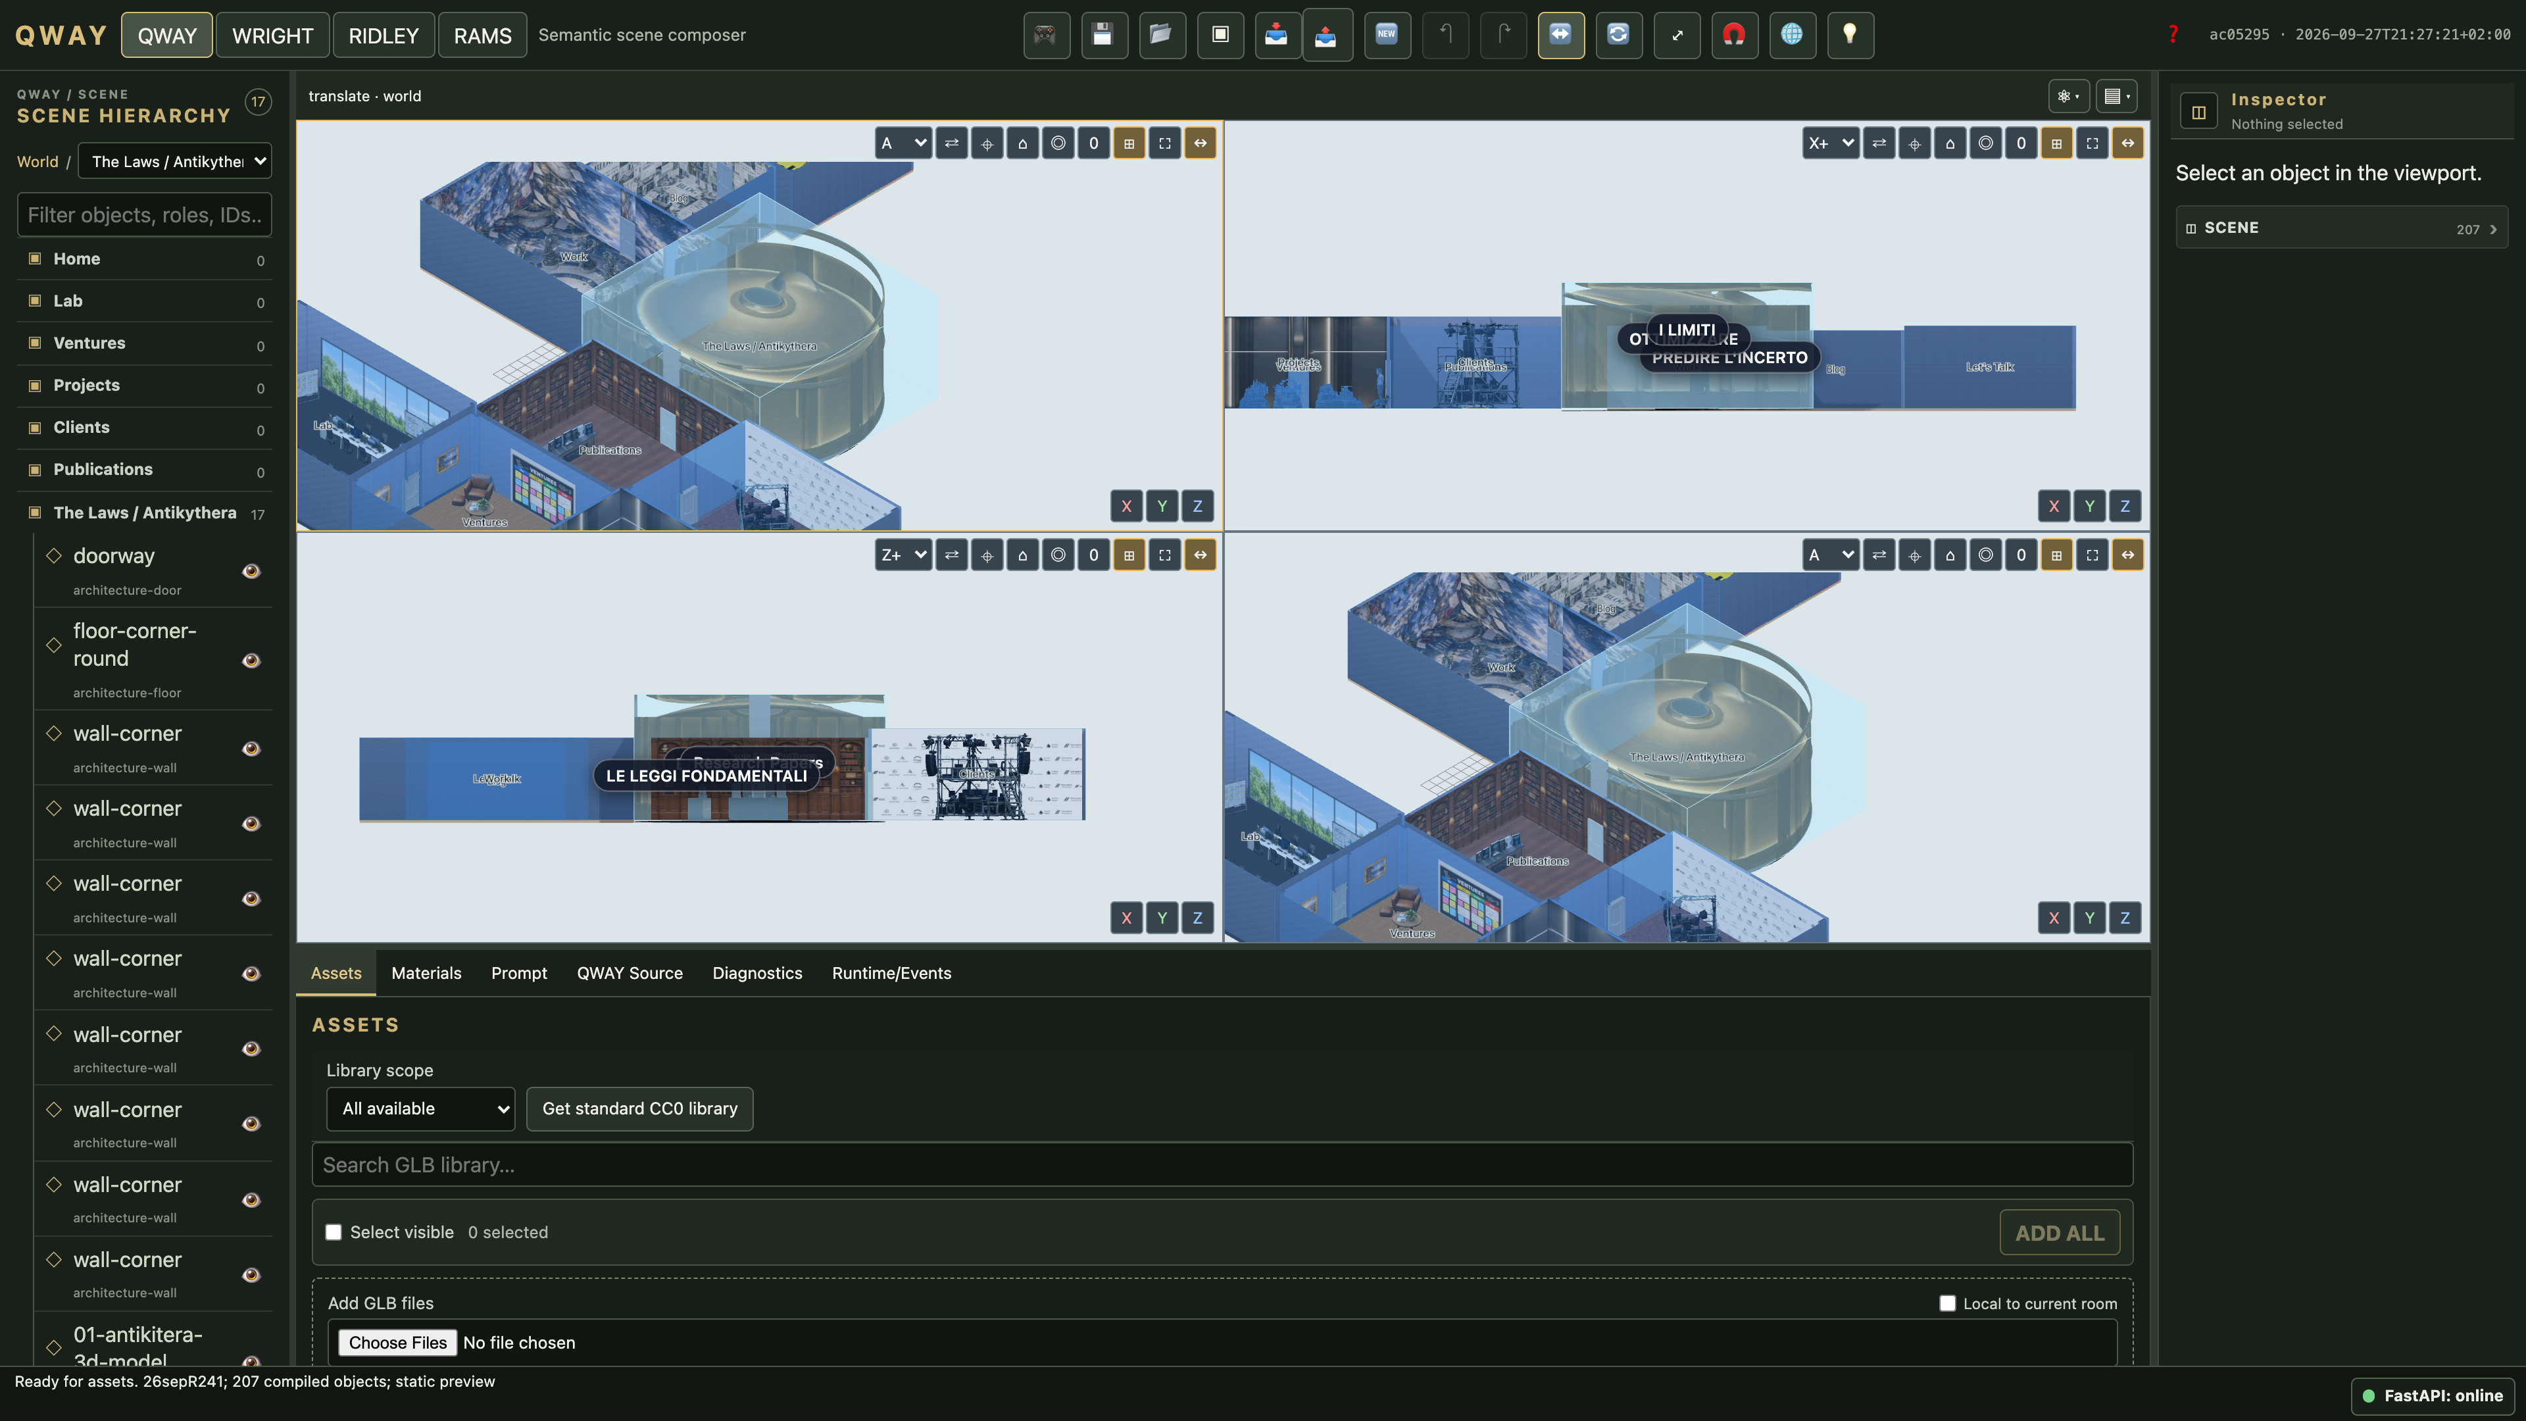Click the square frame icon in top toolbar
The image size is (2526, 1421).
[1220, 36]
